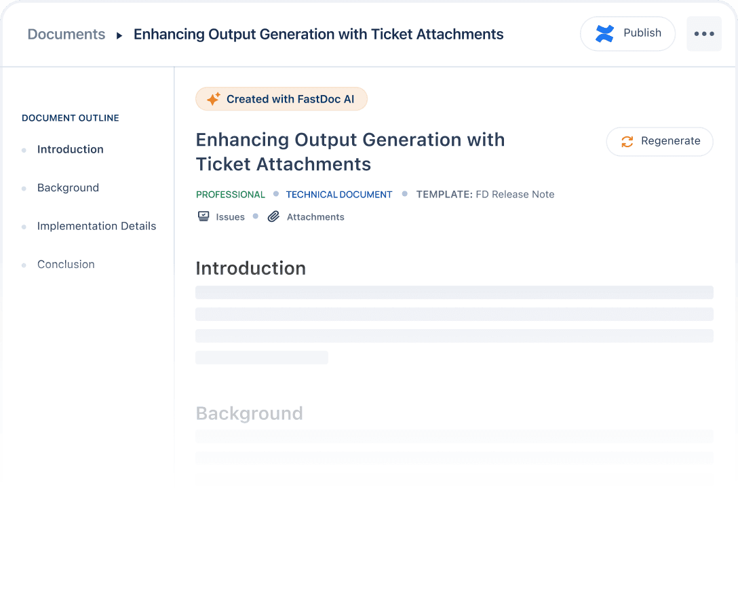Click the Confluence logo icon in Publish
The image size is (738, 597).
pos(604,34)
